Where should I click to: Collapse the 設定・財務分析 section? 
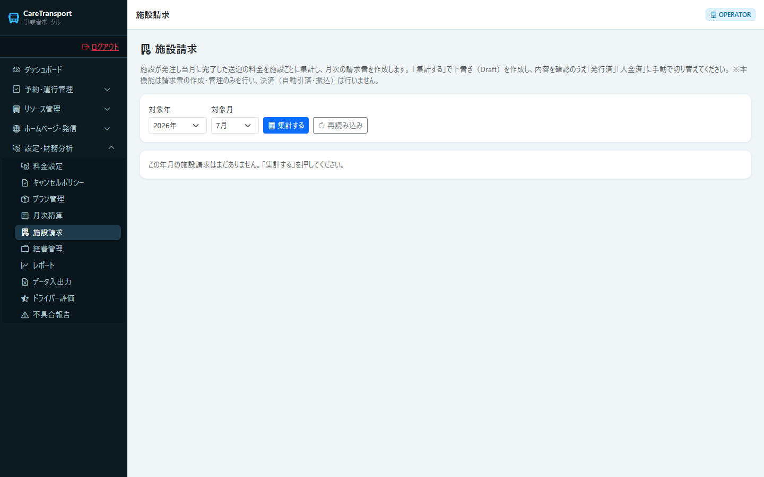[64, 148]
